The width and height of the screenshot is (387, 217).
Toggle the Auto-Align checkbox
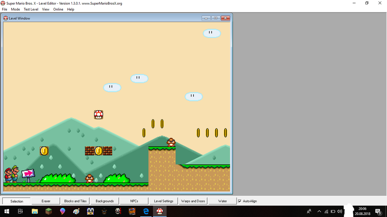tap(240, 201)
